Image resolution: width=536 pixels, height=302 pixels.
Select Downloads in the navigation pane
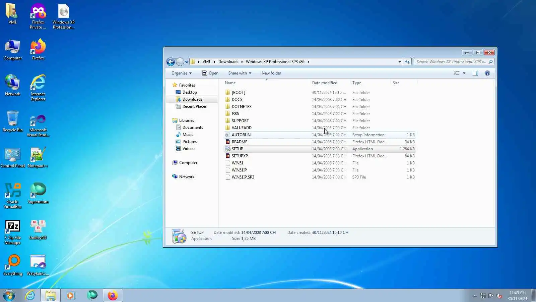(192, 99)
